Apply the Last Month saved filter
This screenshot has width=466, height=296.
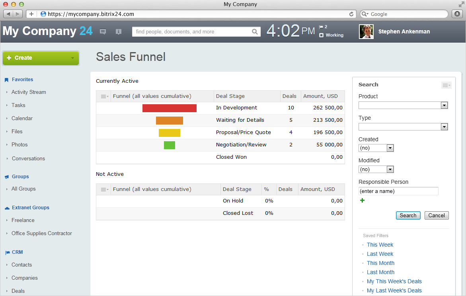click(380, 273)
